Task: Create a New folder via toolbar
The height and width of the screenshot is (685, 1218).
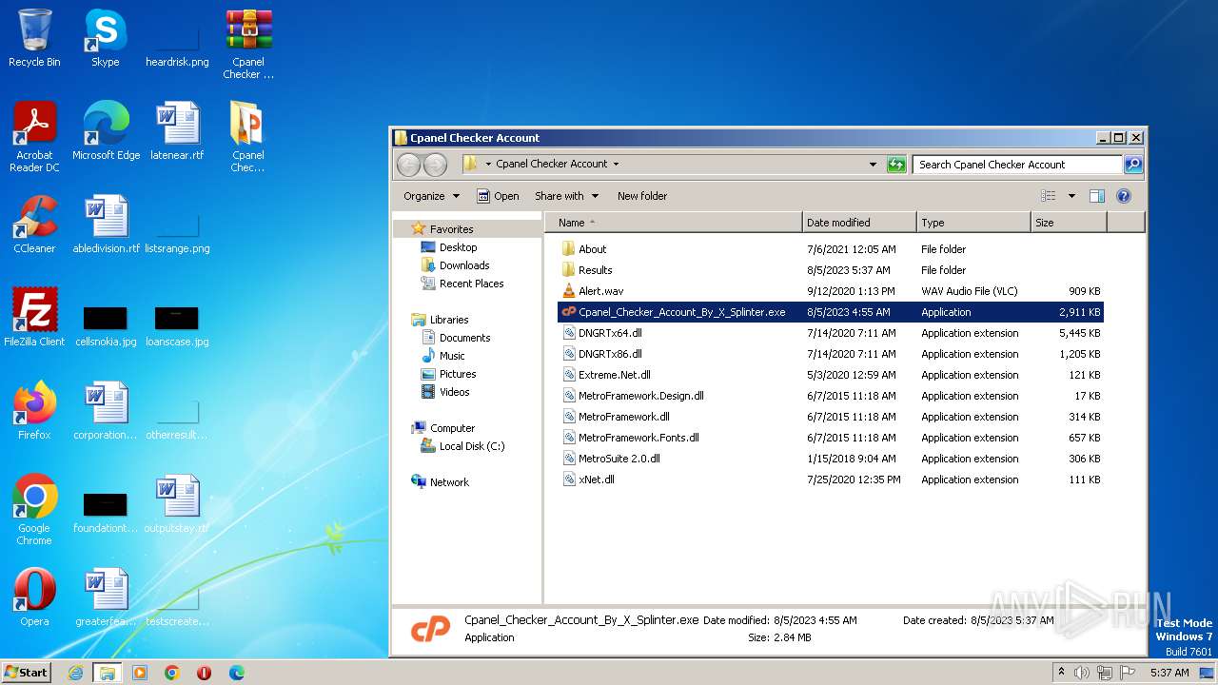Action: click(642, 196)
